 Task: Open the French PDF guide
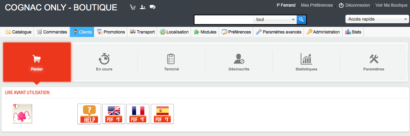coord(138,114)
